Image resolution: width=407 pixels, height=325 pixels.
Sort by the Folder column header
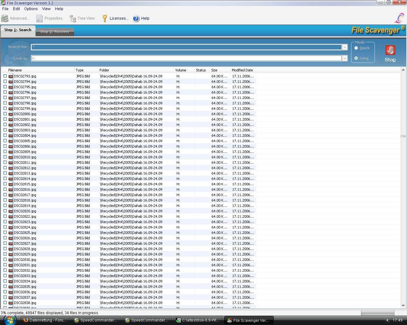[136, 70]
